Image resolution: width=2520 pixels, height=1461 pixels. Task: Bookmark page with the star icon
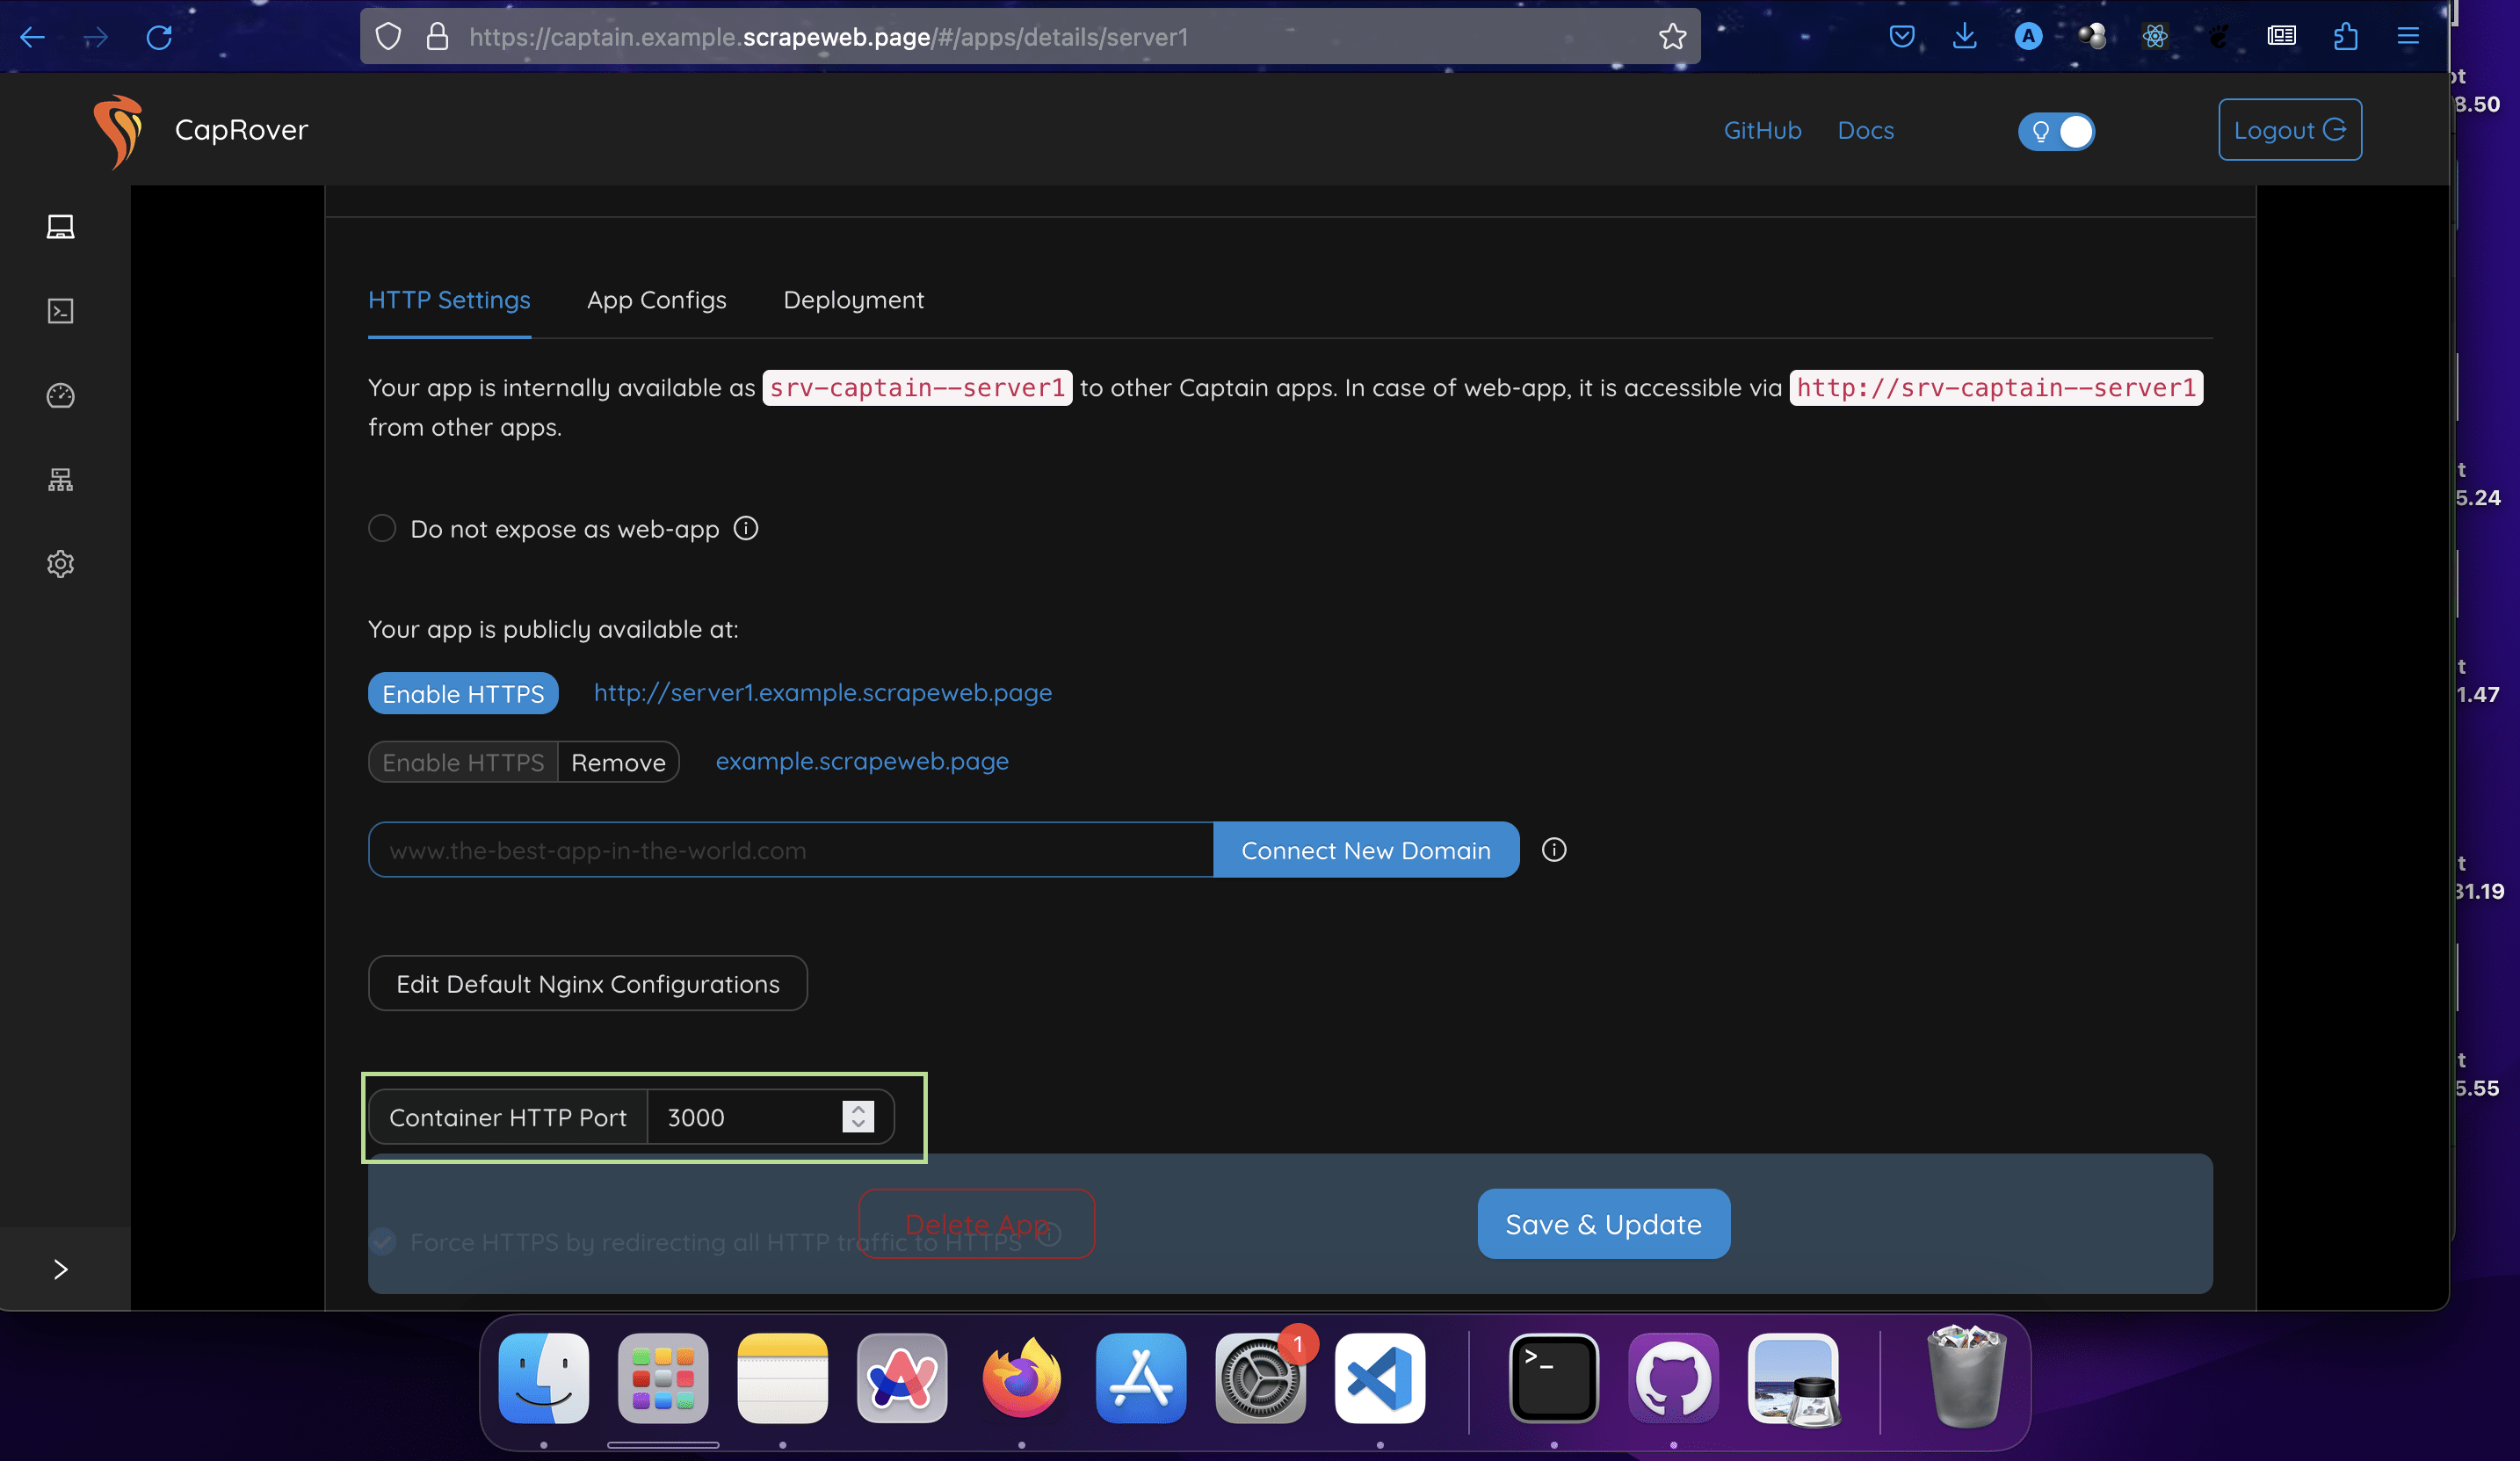[x=1672, y=37]
